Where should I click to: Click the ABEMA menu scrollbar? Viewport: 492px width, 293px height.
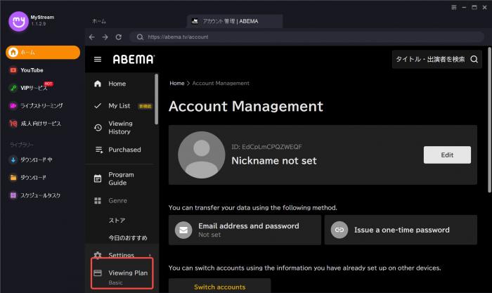pos(156,99)
